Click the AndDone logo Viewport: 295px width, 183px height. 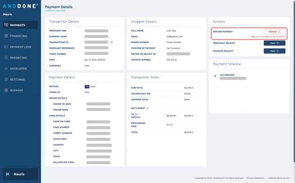pos(20,6)
